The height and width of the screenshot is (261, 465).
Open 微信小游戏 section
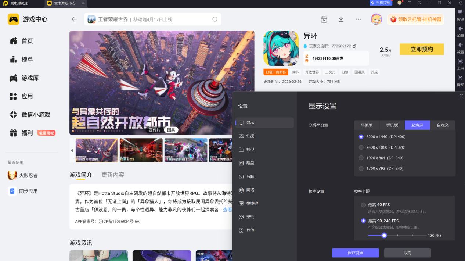click(x=30, y=115)
